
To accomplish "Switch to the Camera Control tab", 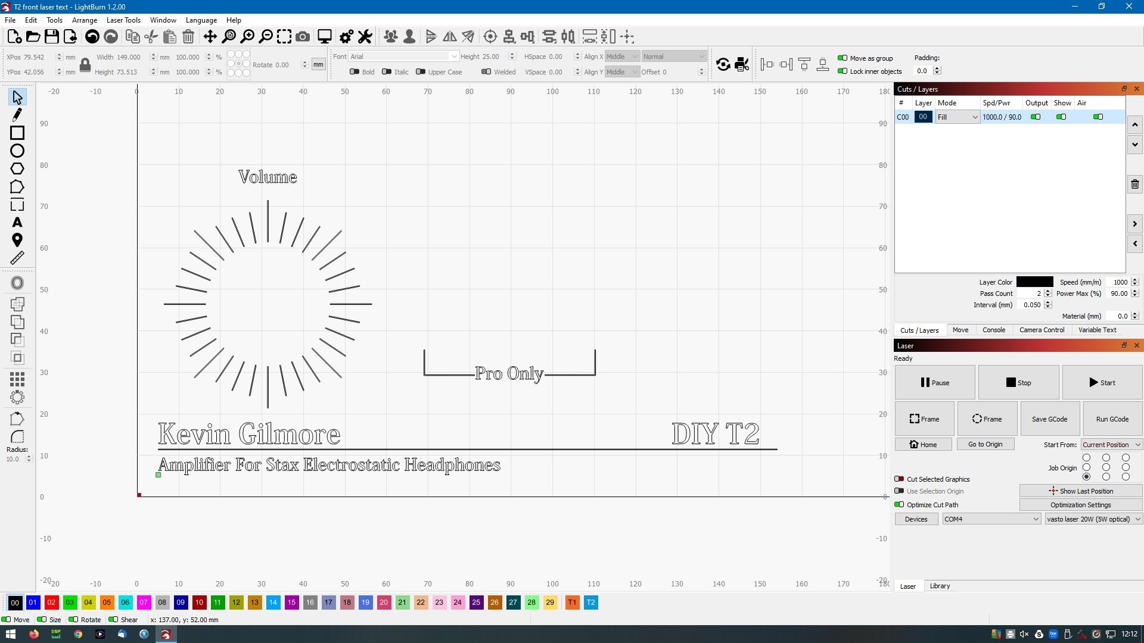I will 1042,330.
